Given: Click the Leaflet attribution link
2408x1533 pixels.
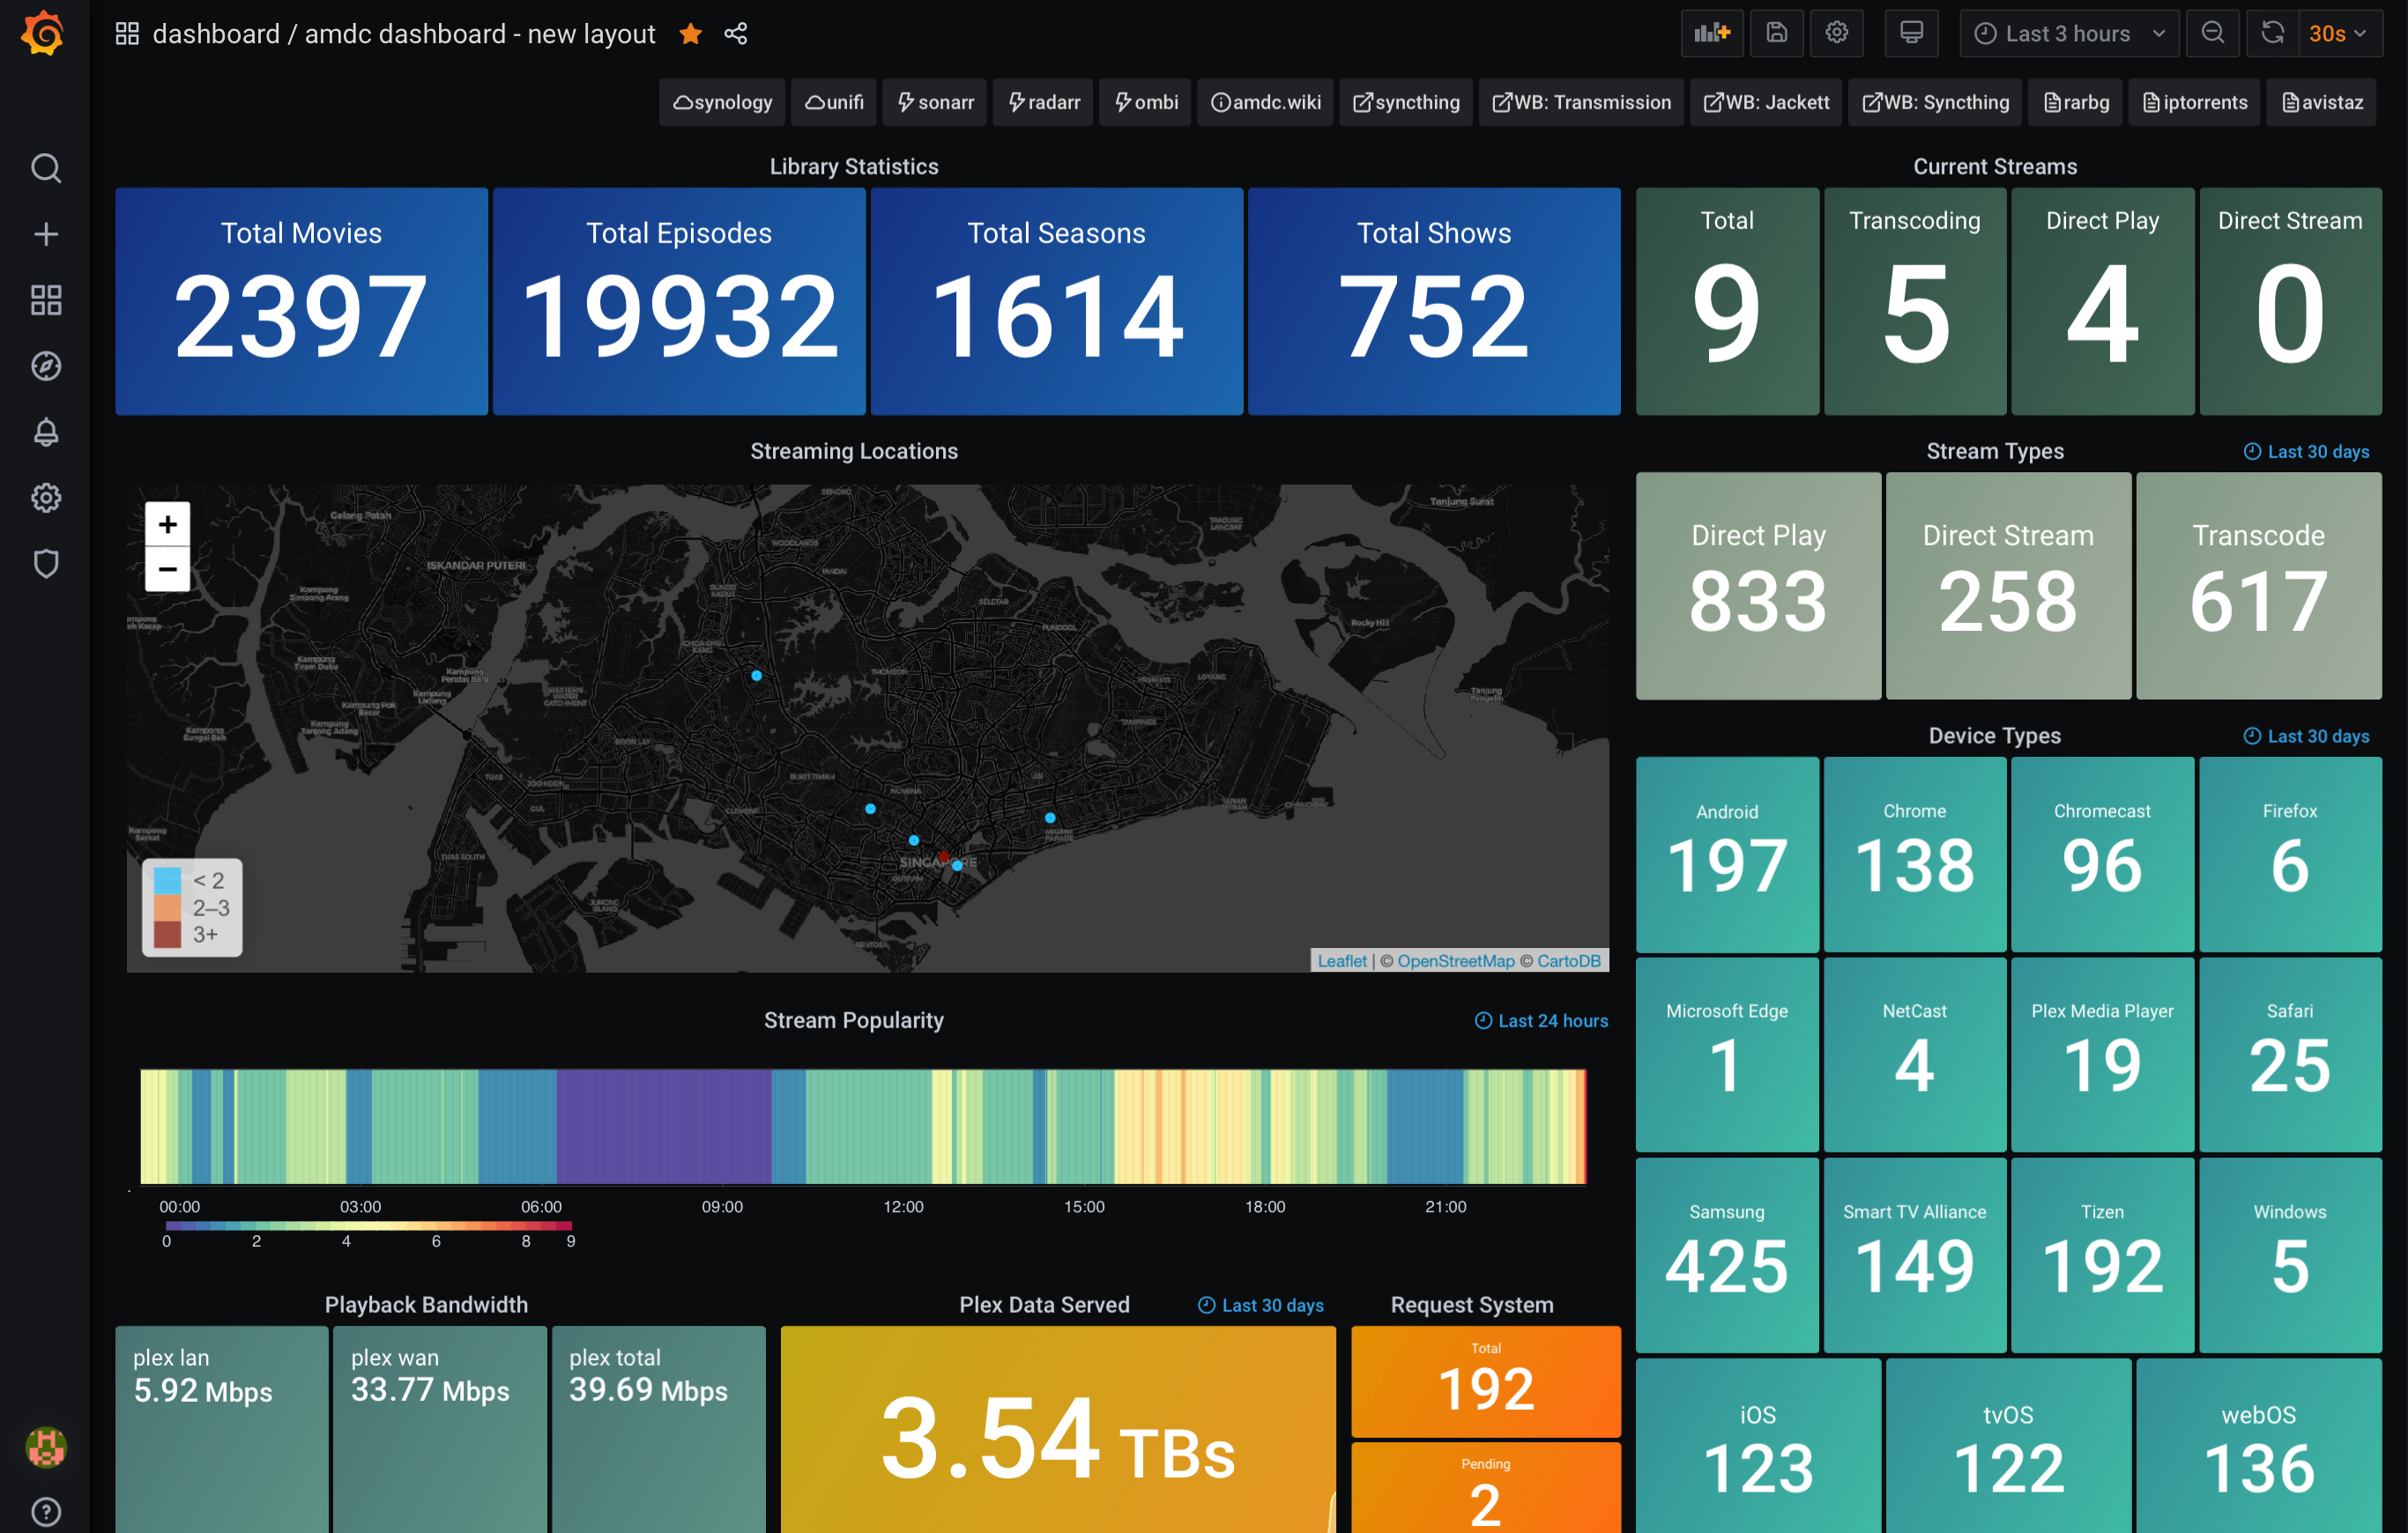Looking at the screenshot, I should (x=1341, y=960).
